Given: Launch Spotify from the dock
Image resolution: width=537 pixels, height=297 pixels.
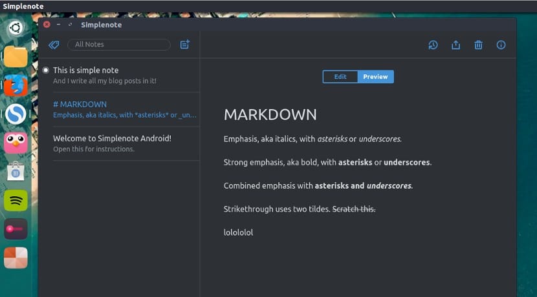Looking at the screenshot, I should (16, 200).
